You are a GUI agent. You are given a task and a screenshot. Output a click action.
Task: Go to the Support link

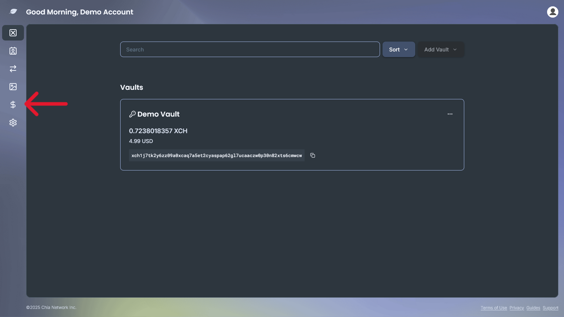point(550,308)
